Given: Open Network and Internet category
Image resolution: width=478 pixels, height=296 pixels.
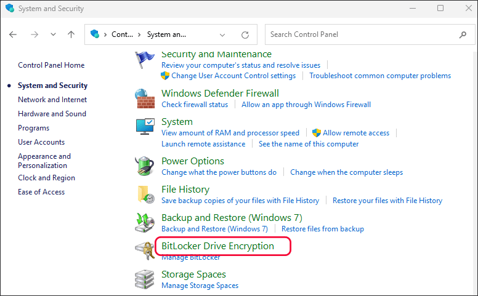Looking at the screenshot, I should coord(52,100).
